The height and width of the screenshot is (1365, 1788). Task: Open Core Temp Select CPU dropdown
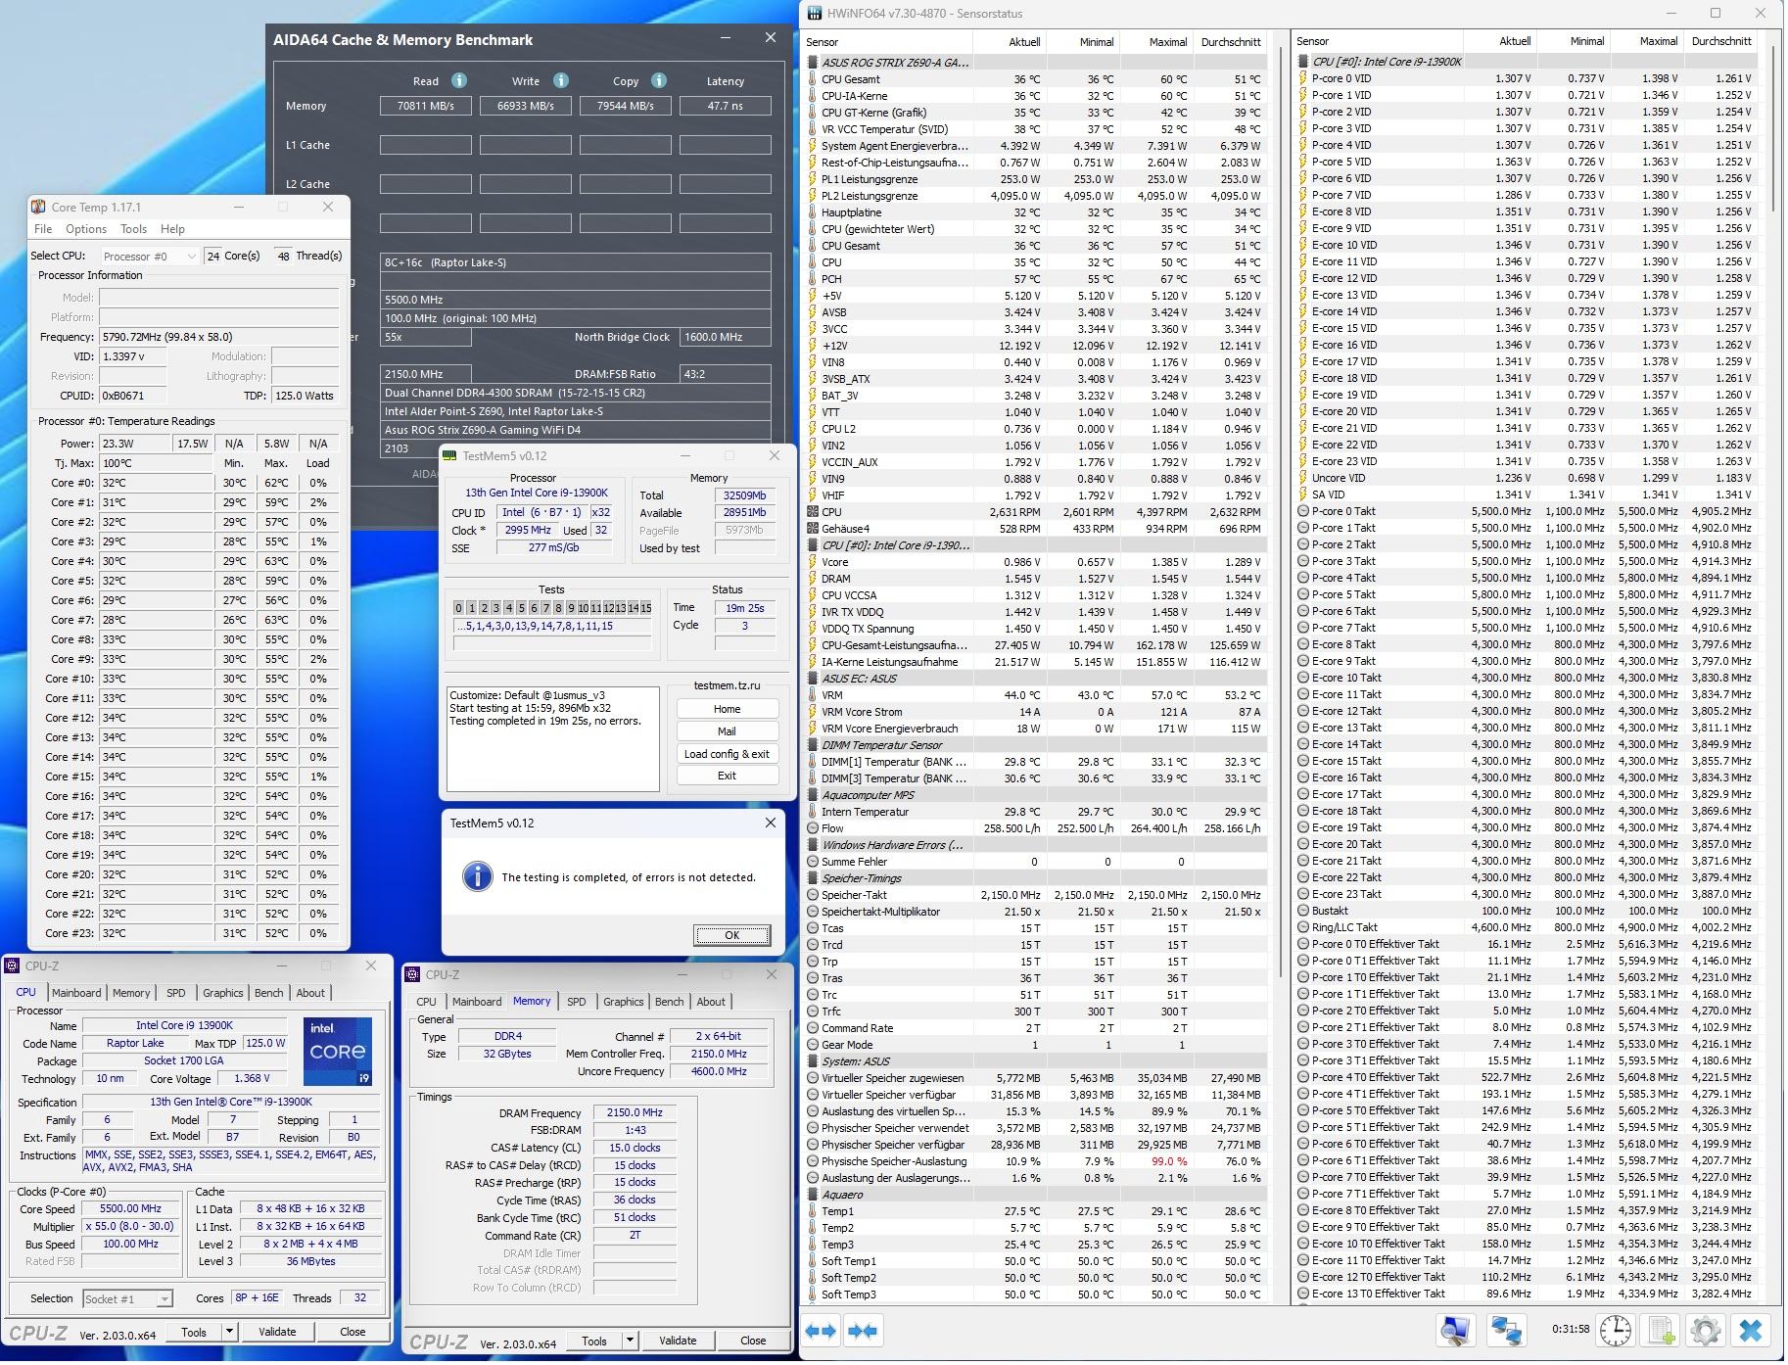(149, 257)
